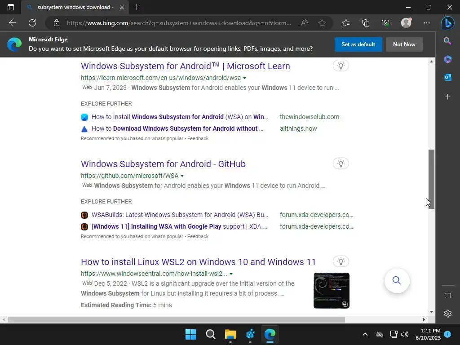Open WSABuilds Latest Windows Subsystem link
This screenshot has height=345, width=460.
pos(180,215)
